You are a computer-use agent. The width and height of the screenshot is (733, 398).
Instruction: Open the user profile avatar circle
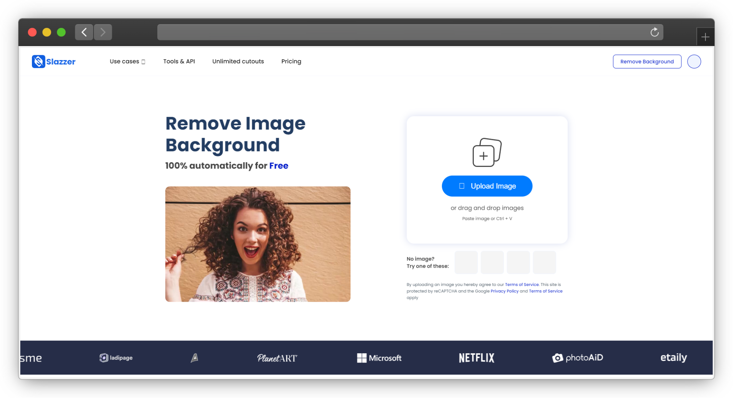(x=694, y=62)
